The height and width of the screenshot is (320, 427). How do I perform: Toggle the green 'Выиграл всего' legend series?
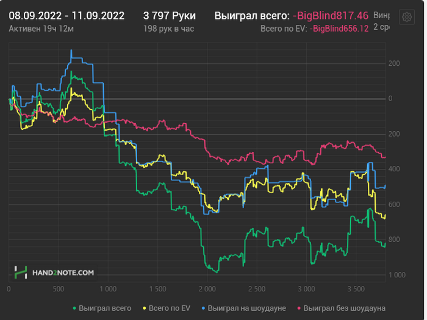click(102, 308)
